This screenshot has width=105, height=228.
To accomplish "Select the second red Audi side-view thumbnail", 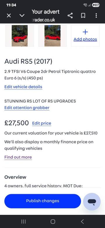I will coord(52,36).
